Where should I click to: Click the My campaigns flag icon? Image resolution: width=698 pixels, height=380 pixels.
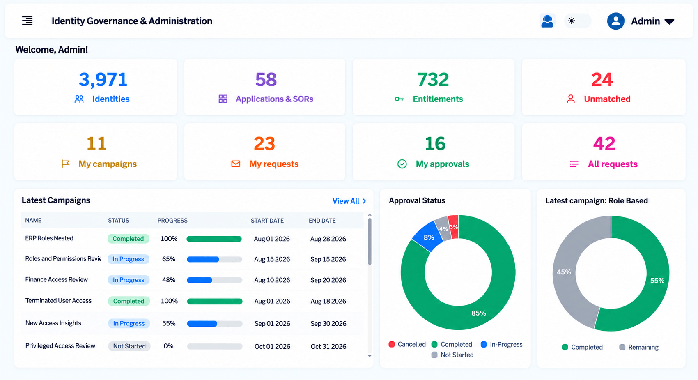[x=65, y=164]
